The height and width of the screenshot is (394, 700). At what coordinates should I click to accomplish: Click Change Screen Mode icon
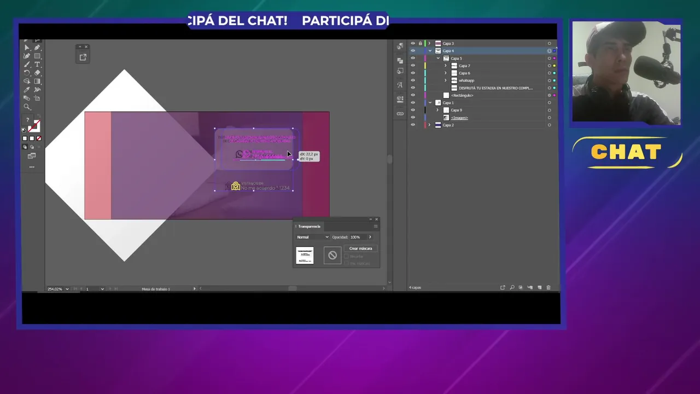click(x=32, y=156)
